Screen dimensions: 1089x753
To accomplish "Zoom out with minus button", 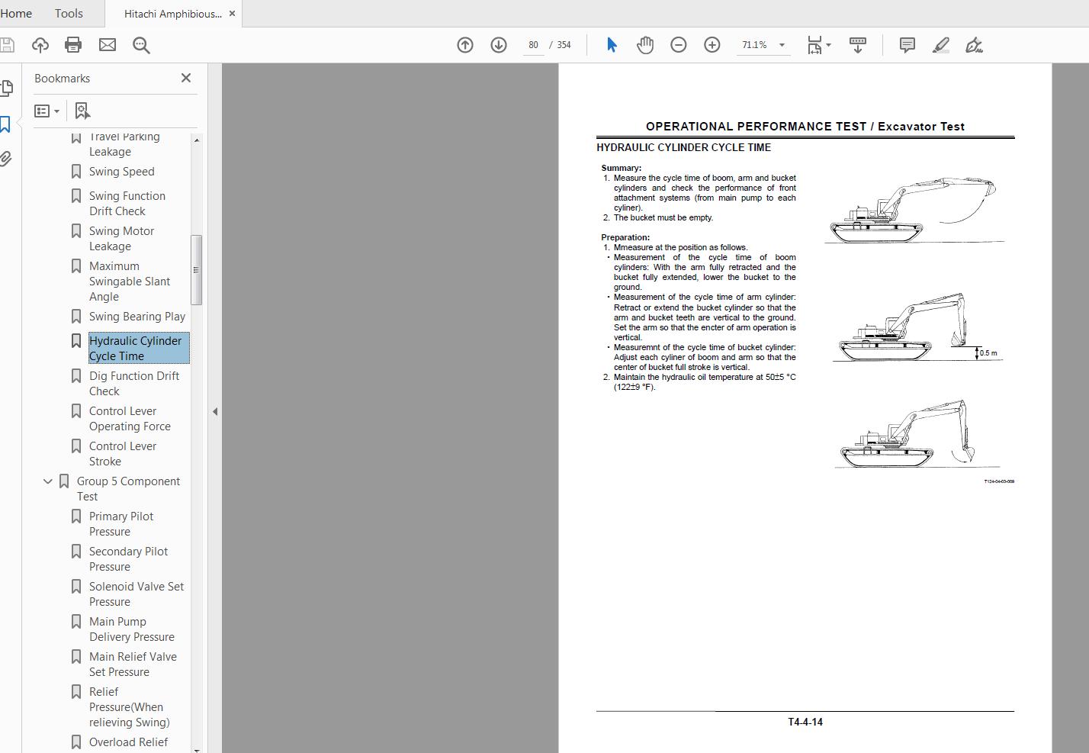I will pyautogui.click(x=679, y=45).
